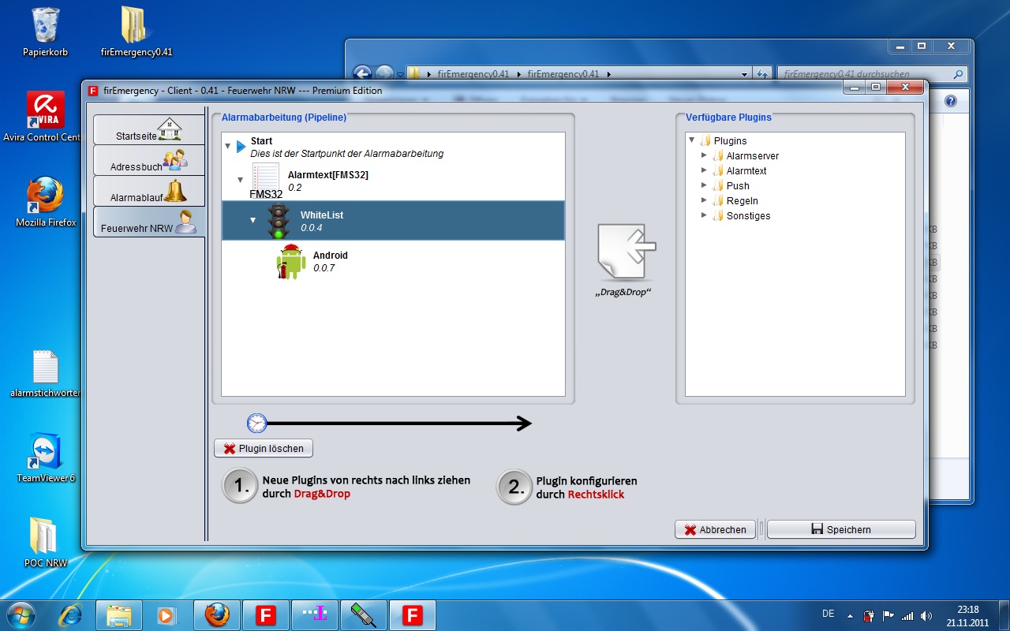Click the clock icon on the timeline
Image resolution: width=1010 pixels, height=631 pixels.
[257, 424]
